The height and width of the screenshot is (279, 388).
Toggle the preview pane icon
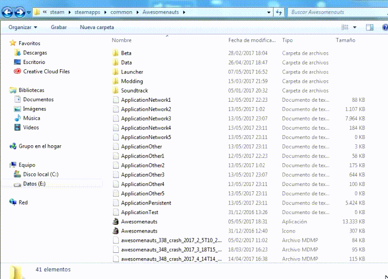(370, 27)
